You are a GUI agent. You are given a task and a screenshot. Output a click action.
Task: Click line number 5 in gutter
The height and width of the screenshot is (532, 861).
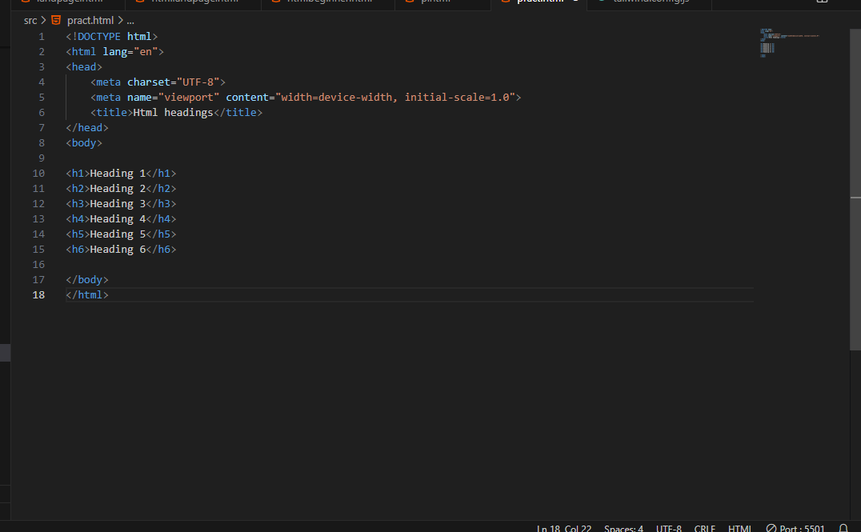tap(41, 97)
